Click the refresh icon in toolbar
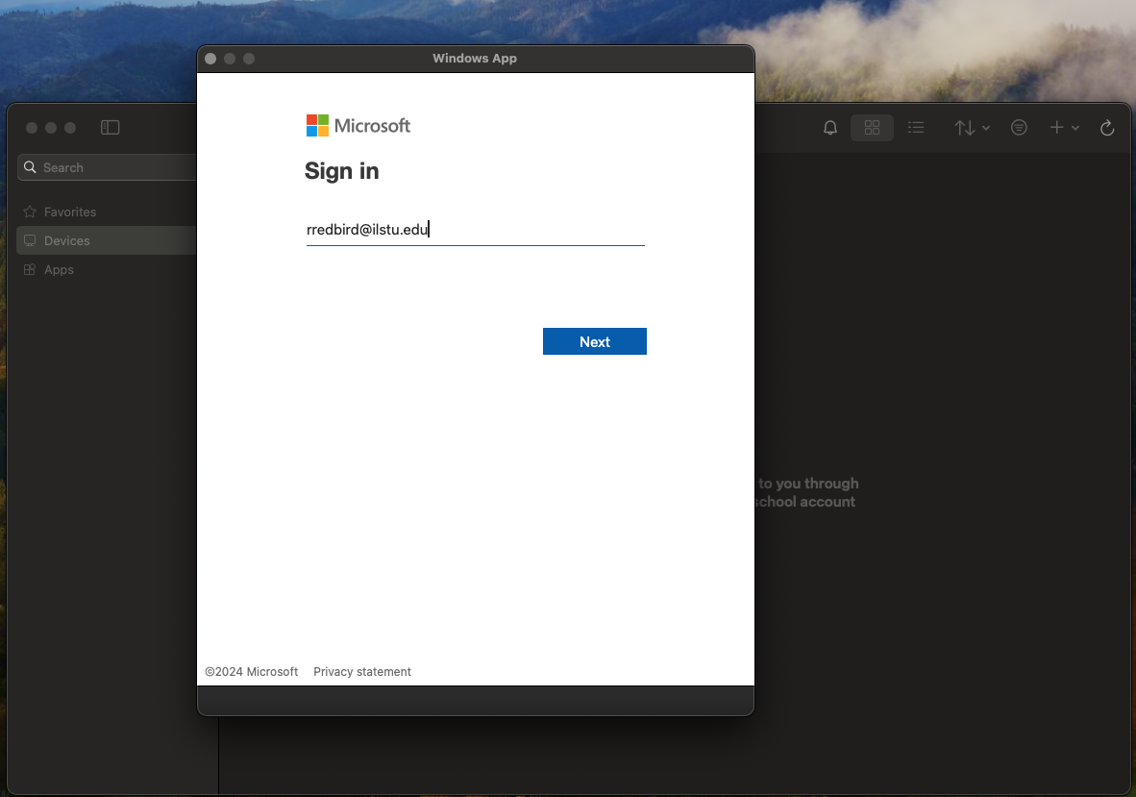This screenshot has width=1136, height=797. click(1107, 128)
